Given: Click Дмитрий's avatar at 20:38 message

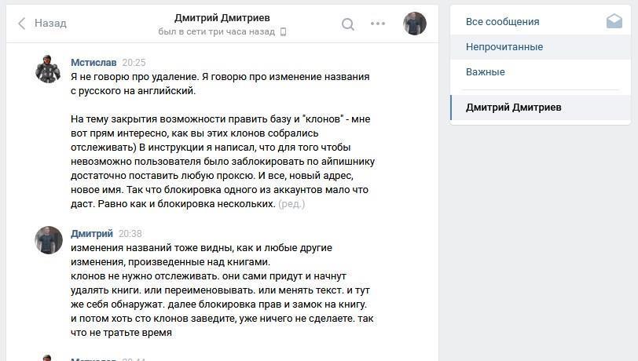Looking at the screenshot, I should pos(49,240).
